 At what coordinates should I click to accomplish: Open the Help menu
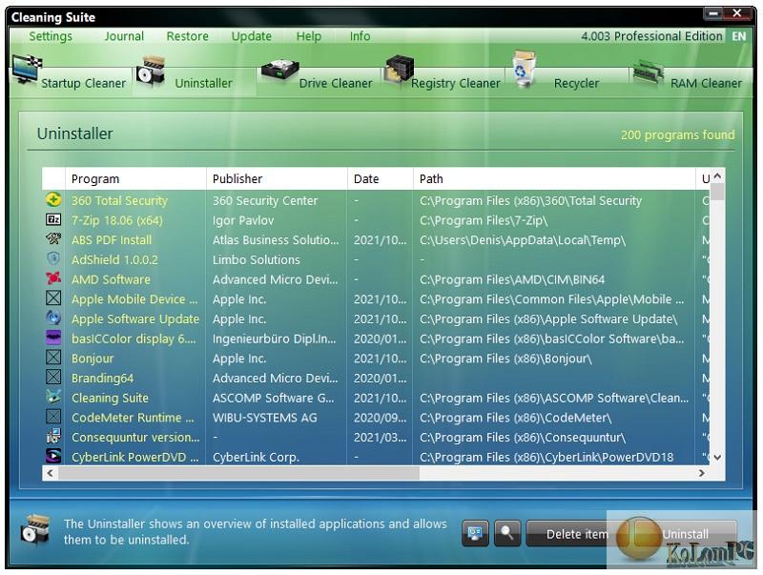309,36
